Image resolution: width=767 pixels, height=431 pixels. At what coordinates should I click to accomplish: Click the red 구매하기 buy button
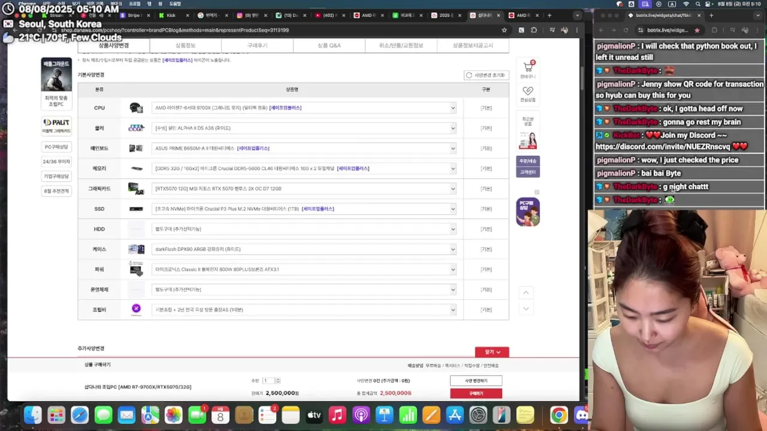(x=476, y=393)
